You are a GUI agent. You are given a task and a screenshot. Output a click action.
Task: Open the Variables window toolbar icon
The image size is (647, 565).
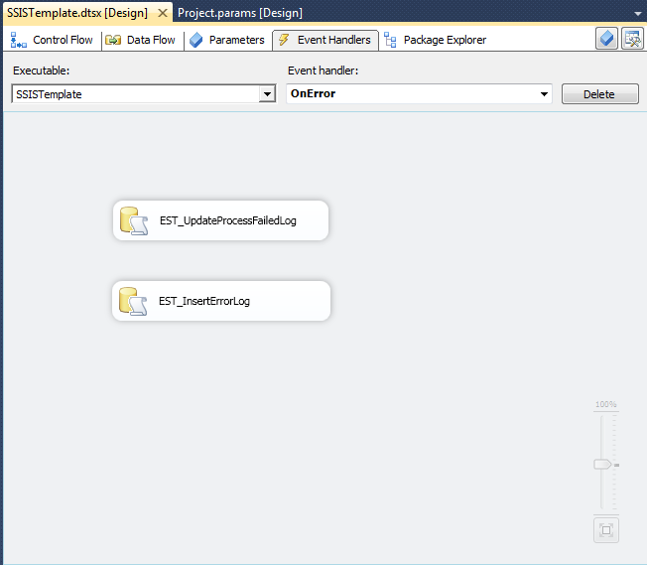point(606,39)
